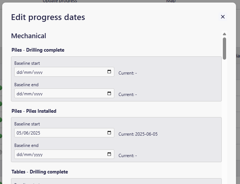Screen dimensions: 240x184
Task: Click the Piles - Drilling complete heading
Action: coord(38,50)
